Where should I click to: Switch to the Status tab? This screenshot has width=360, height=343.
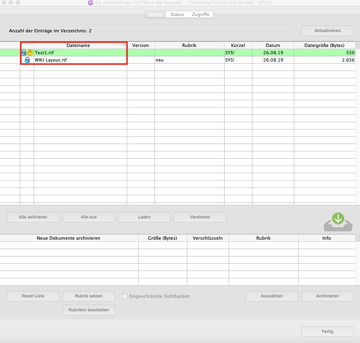coord(177,15)
